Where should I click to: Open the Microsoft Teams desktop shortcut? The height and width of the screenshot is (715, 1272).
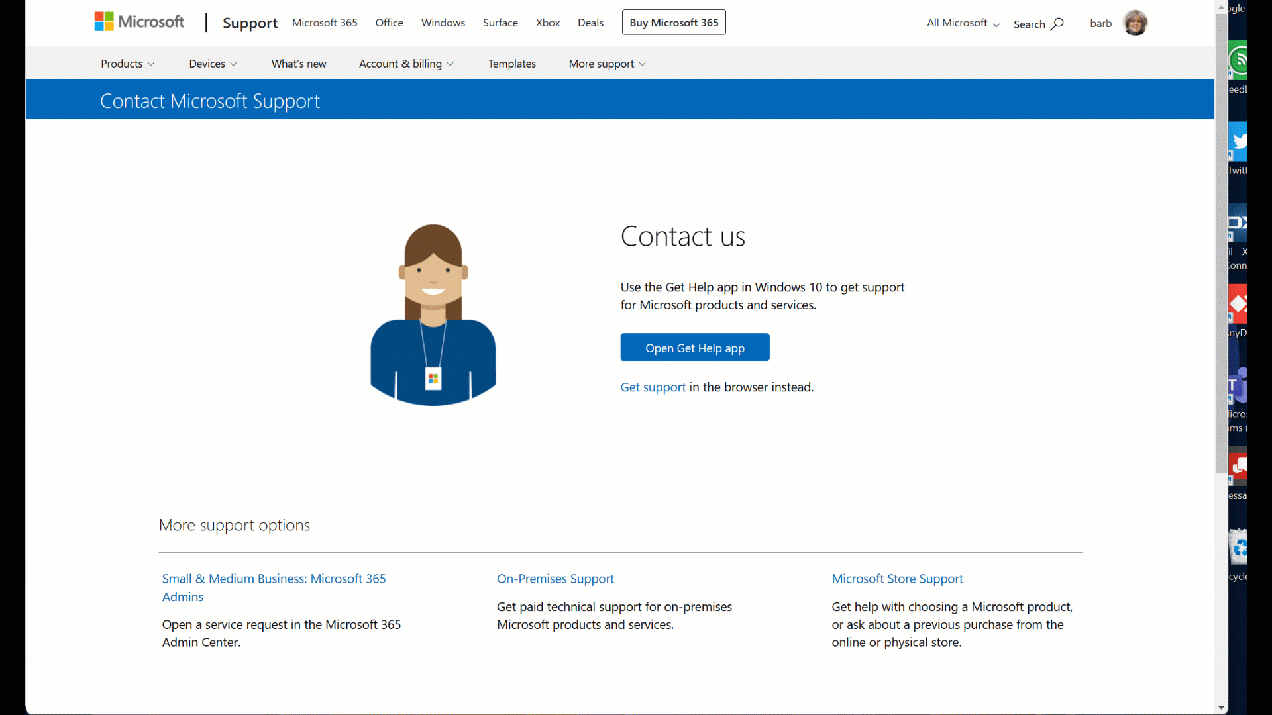pos(1238,386)
